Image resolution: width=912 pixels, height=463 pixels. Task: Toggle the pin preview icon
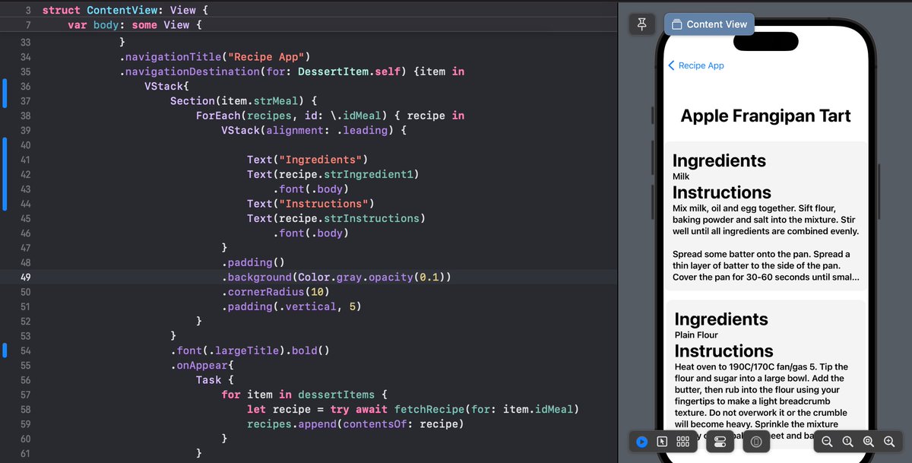(642, 24)
